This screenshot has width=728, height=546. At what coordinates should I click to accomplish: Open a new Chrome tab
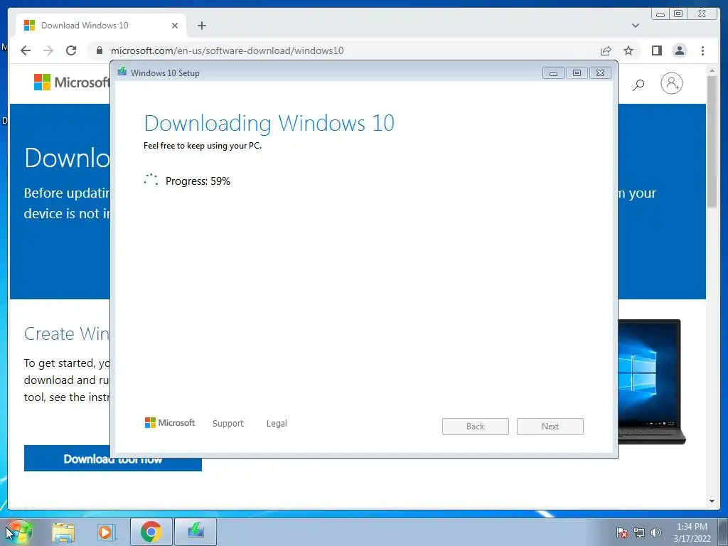click(x=201, y=26)
